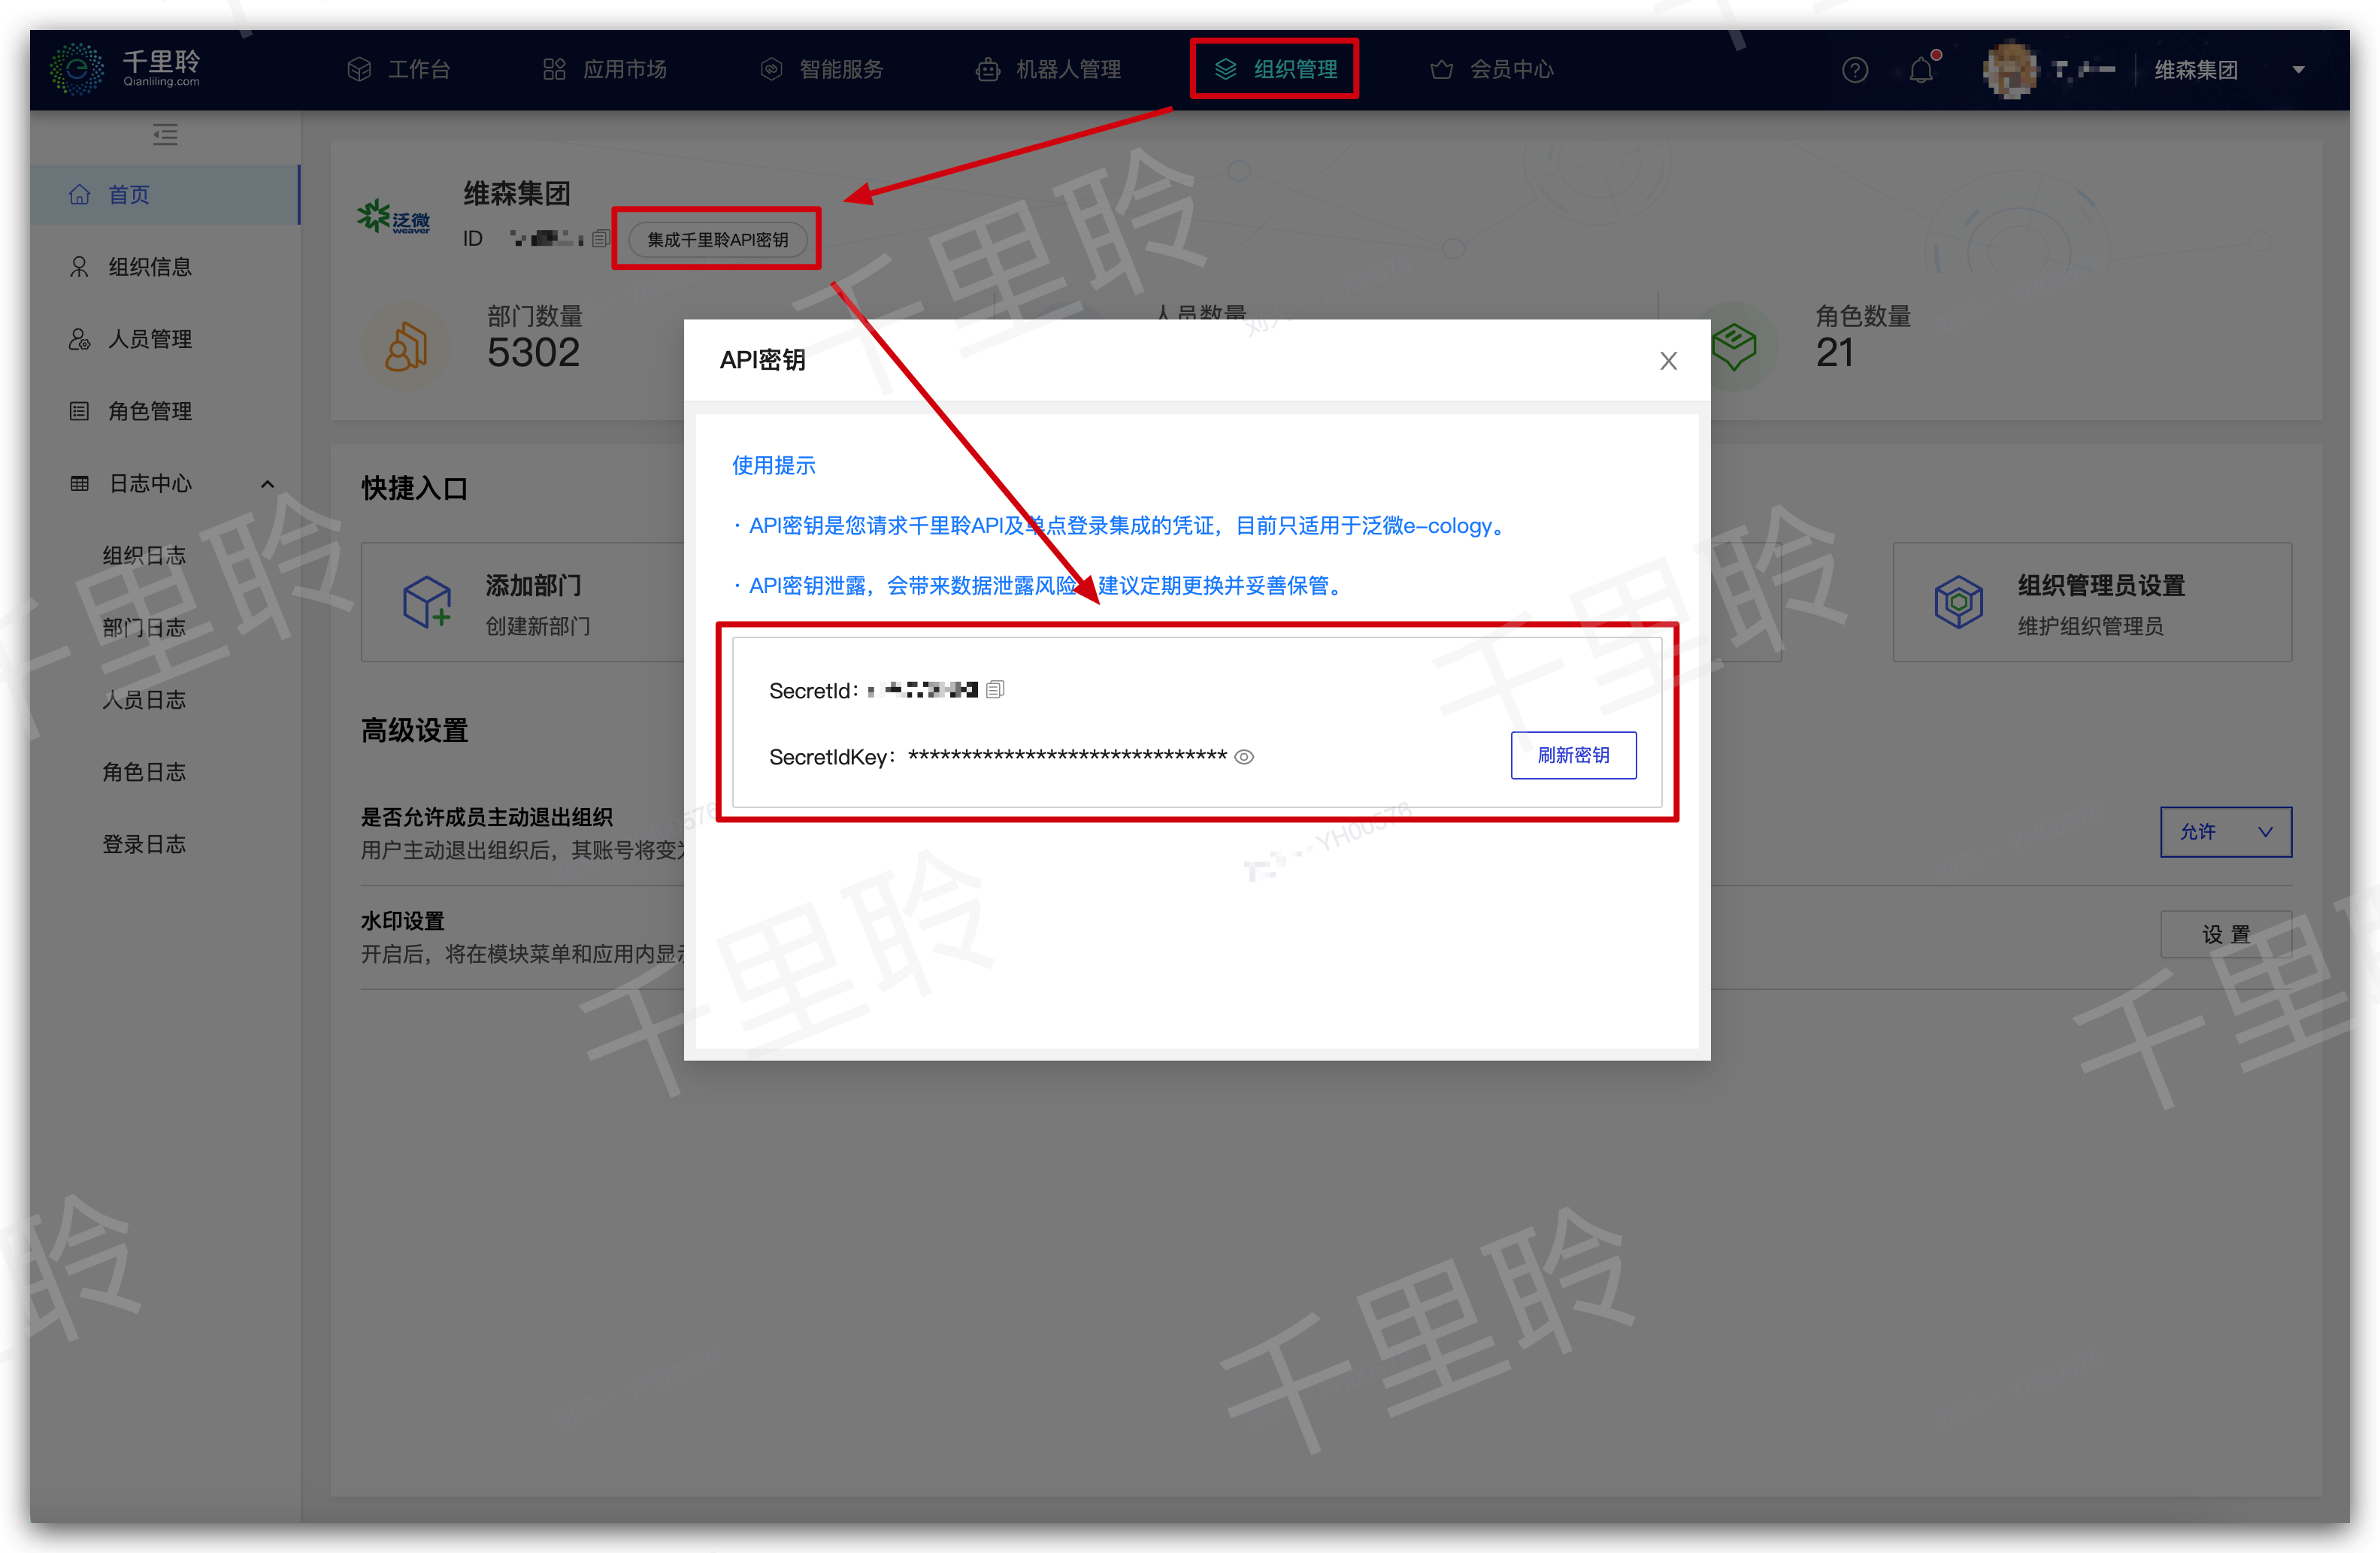The width and height of the screenshot is (2380, 1553).
Task: Click the 使用提示 heading in dialog
Action: (773, 465)
